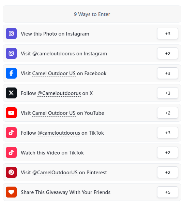Select the Pinterest icon
The height and width of the screenshot is (203, 184).
pyautogui.click(x=11, y=172)
